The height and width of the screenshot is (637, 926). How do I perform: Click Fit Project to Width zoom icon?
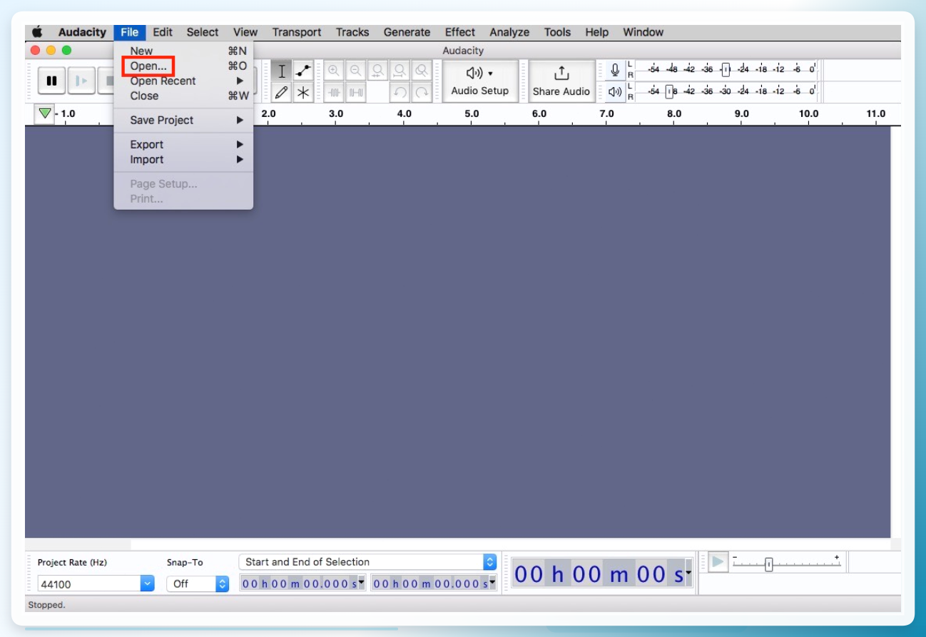click(400, 71)
